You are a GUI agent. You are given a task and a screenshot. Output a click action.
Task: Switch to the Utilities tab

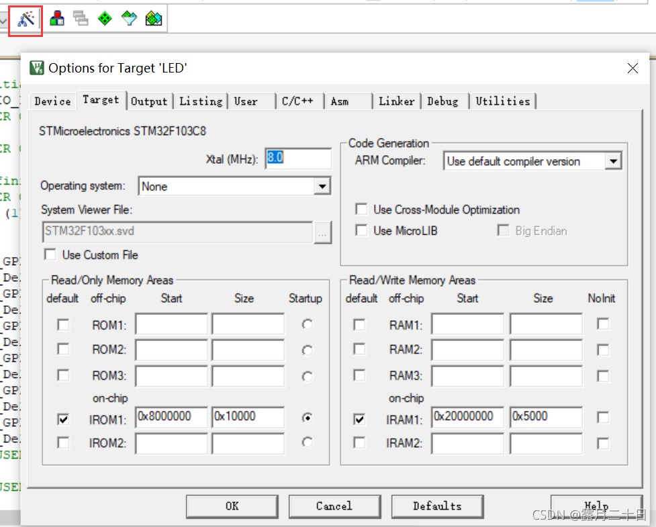click(503, 101)
